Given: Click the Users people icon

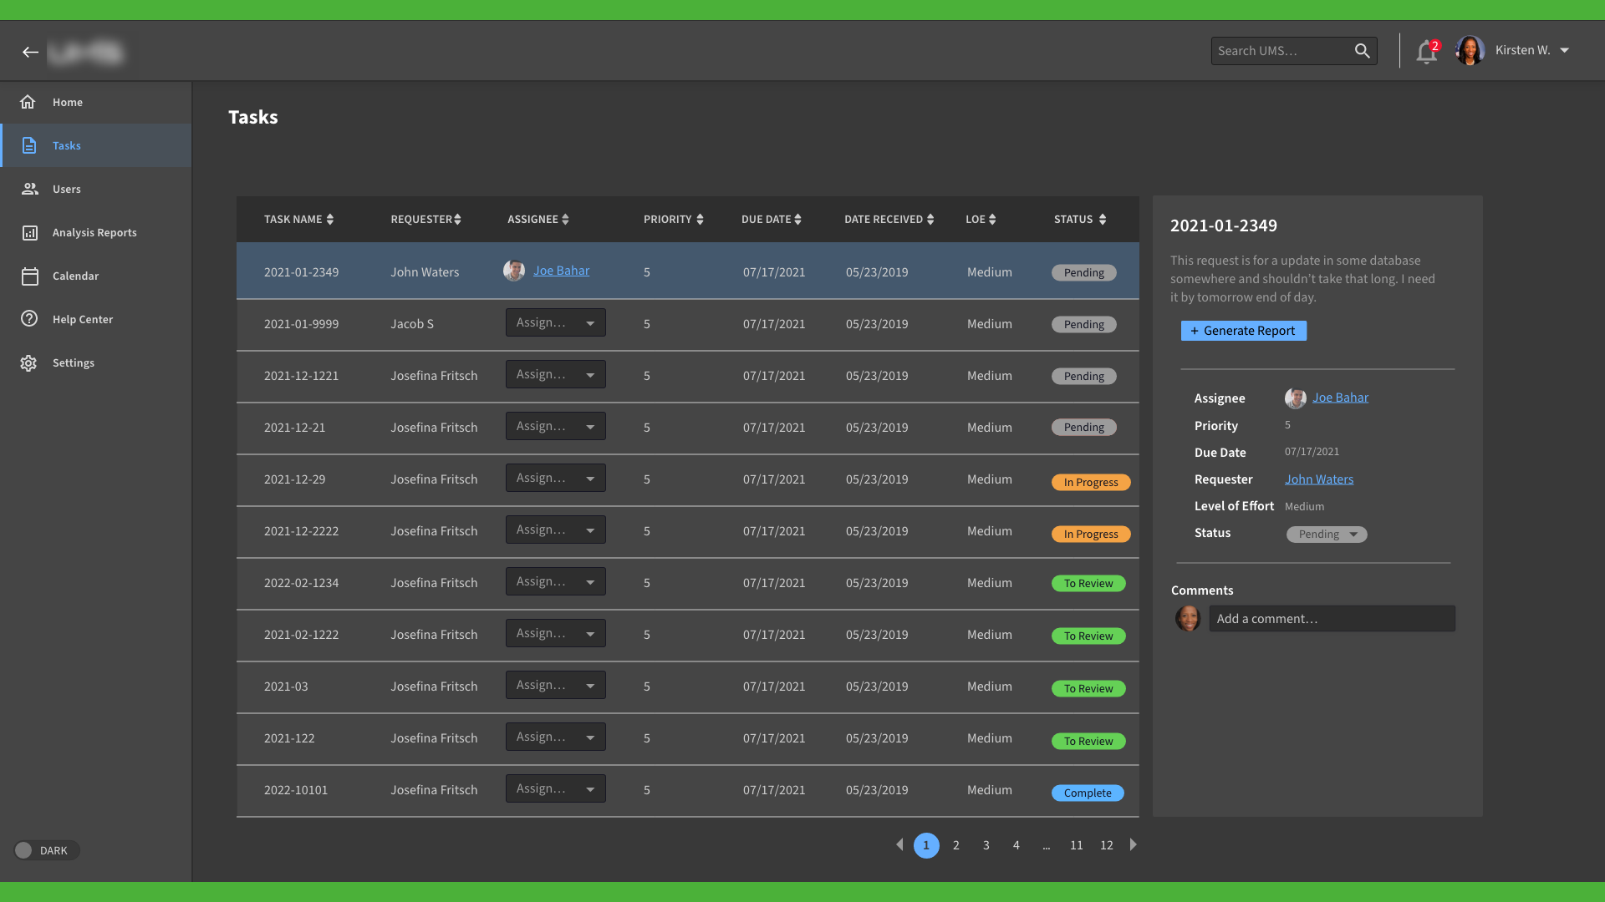Looking at the screenshot, I should (x=29, y=190).
